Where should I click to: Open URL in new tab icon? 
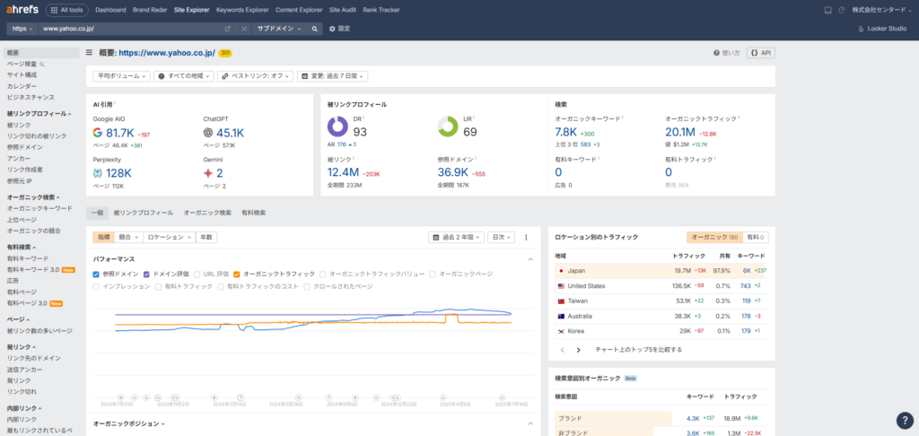(227, 29)
